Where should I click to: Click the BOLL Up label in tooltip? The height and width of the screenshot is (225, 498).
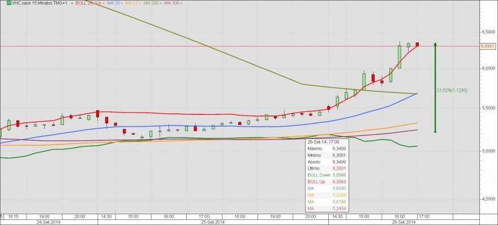click(x=317, y=182)
